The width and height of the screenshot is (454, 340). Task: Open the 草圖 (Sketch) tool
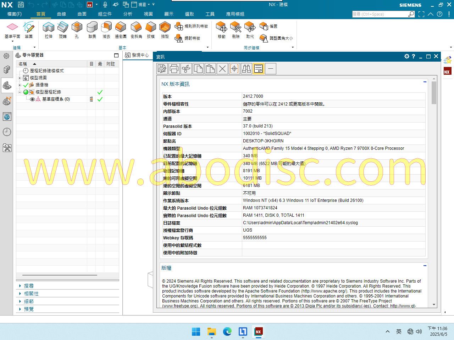coord(29,30)
